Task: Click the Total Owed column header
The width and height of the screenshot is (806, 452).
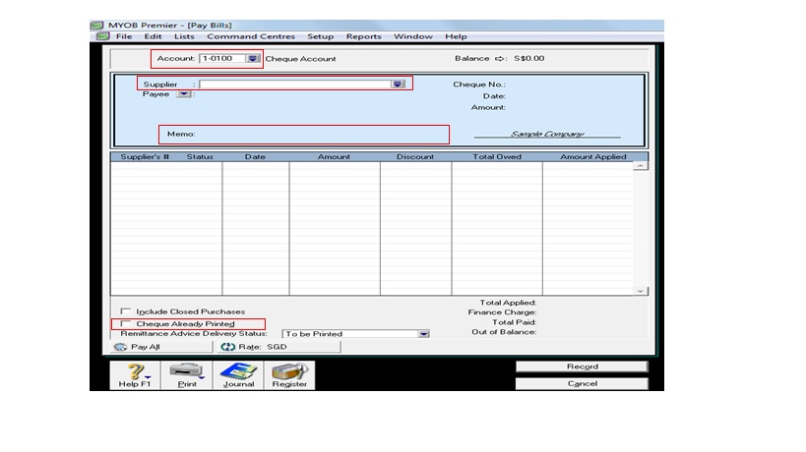Action: [x=497, y=156]
